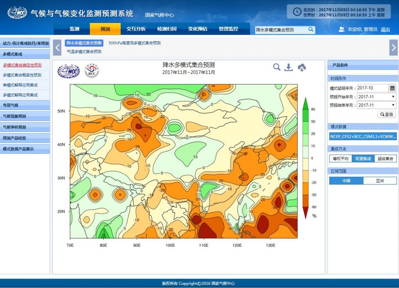Click the cloud upload icon above the map
The height and width of the screenshot is (288, 399).
[302, 68]
